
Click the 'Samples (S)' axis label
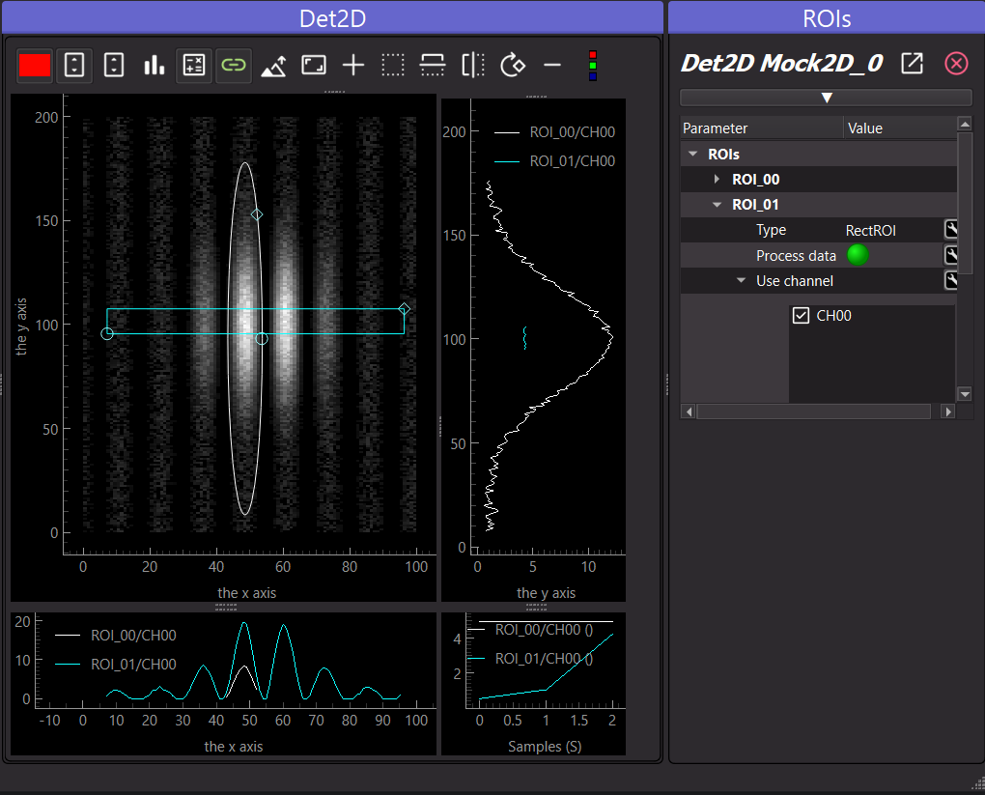(x=545, y=747)
